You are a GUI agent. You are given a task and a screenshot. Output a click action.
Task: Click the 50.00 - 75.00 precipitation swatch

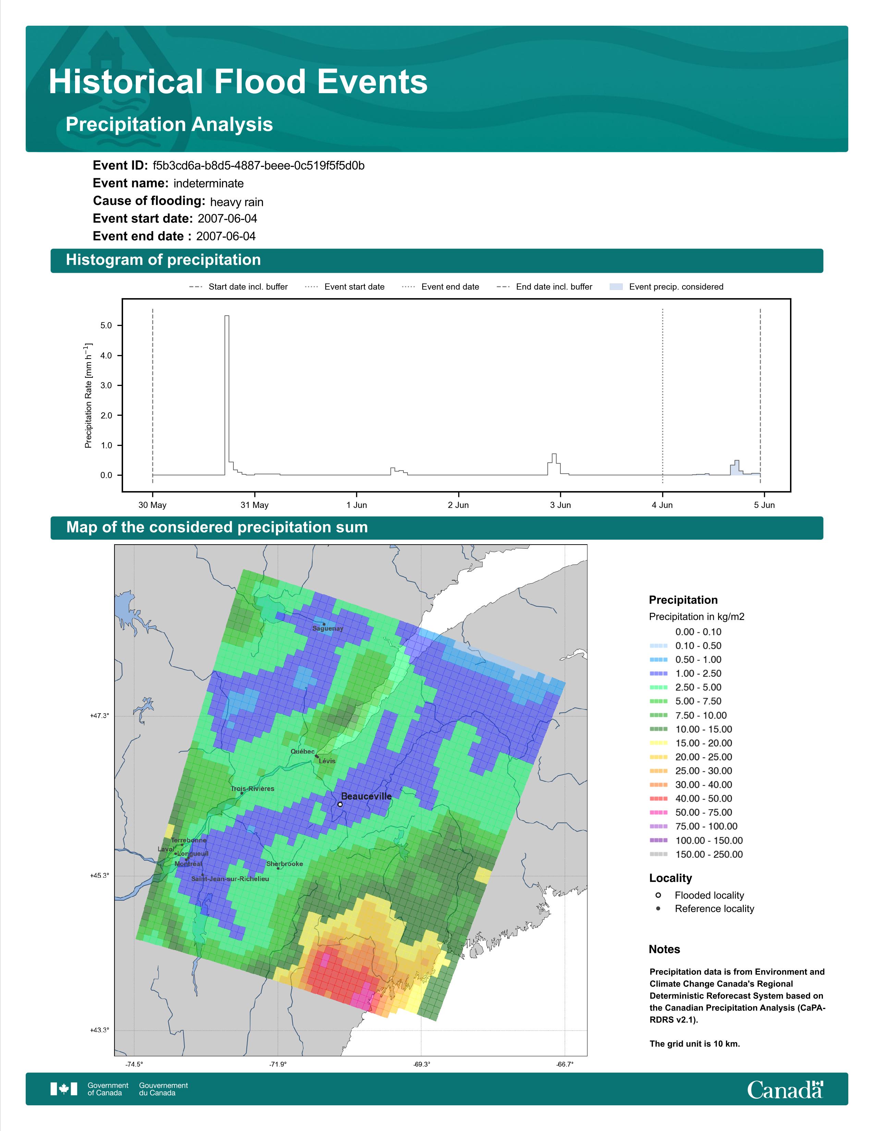[x=659, y=813]
